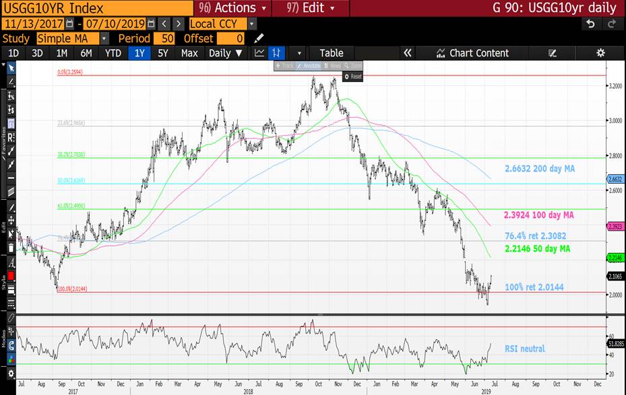Click the annotate marker pencil icon

[259, 38]
